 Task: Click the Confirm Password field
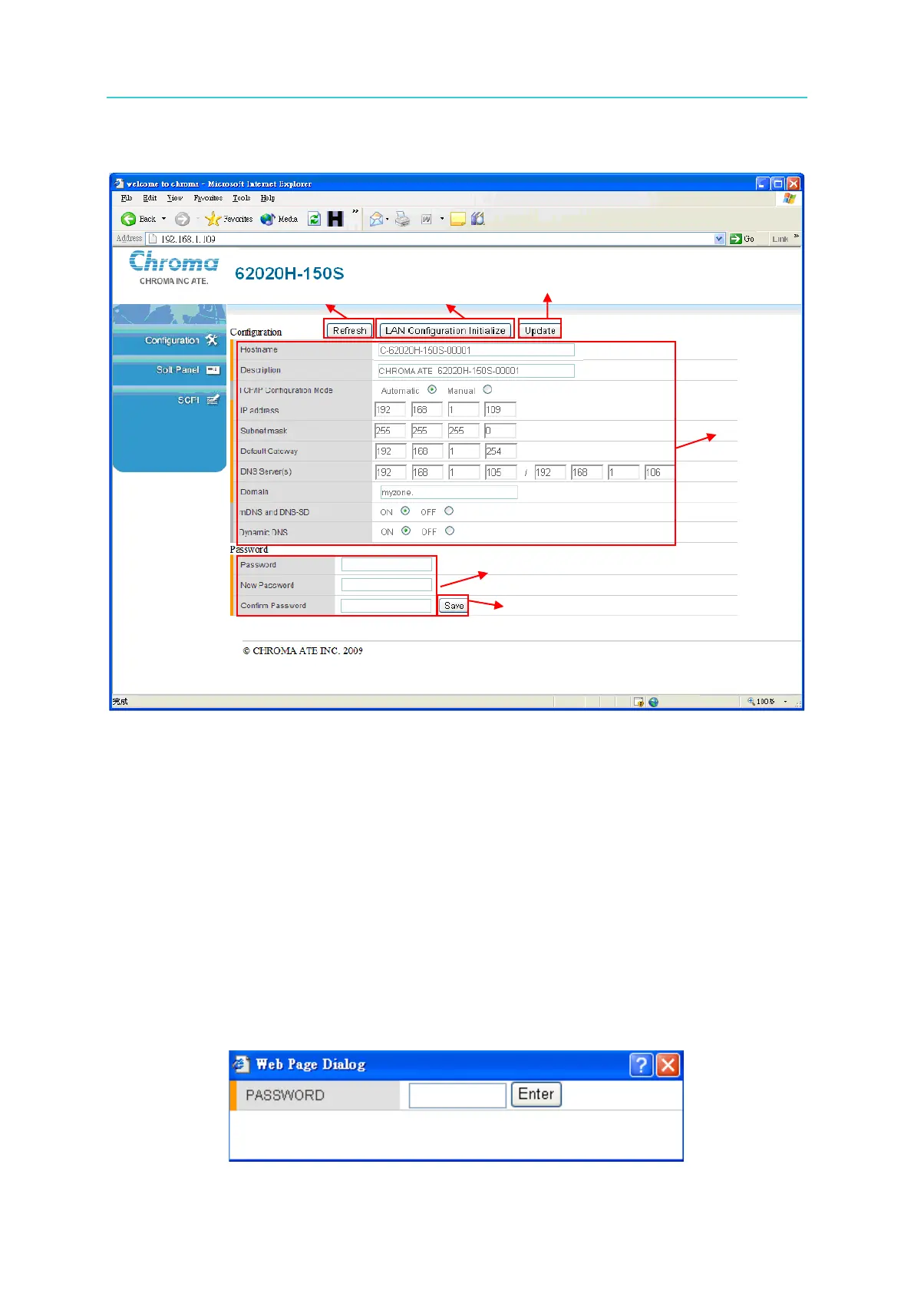tap(387, 606)
